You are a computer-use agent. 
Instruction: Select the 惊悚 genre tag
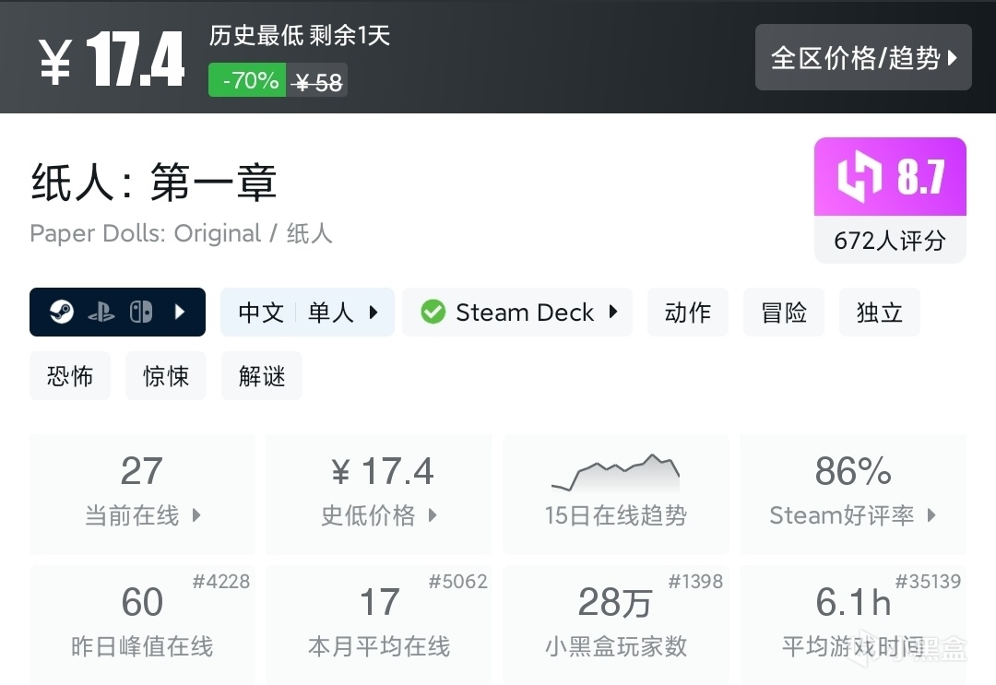click(x=166, y=376)
